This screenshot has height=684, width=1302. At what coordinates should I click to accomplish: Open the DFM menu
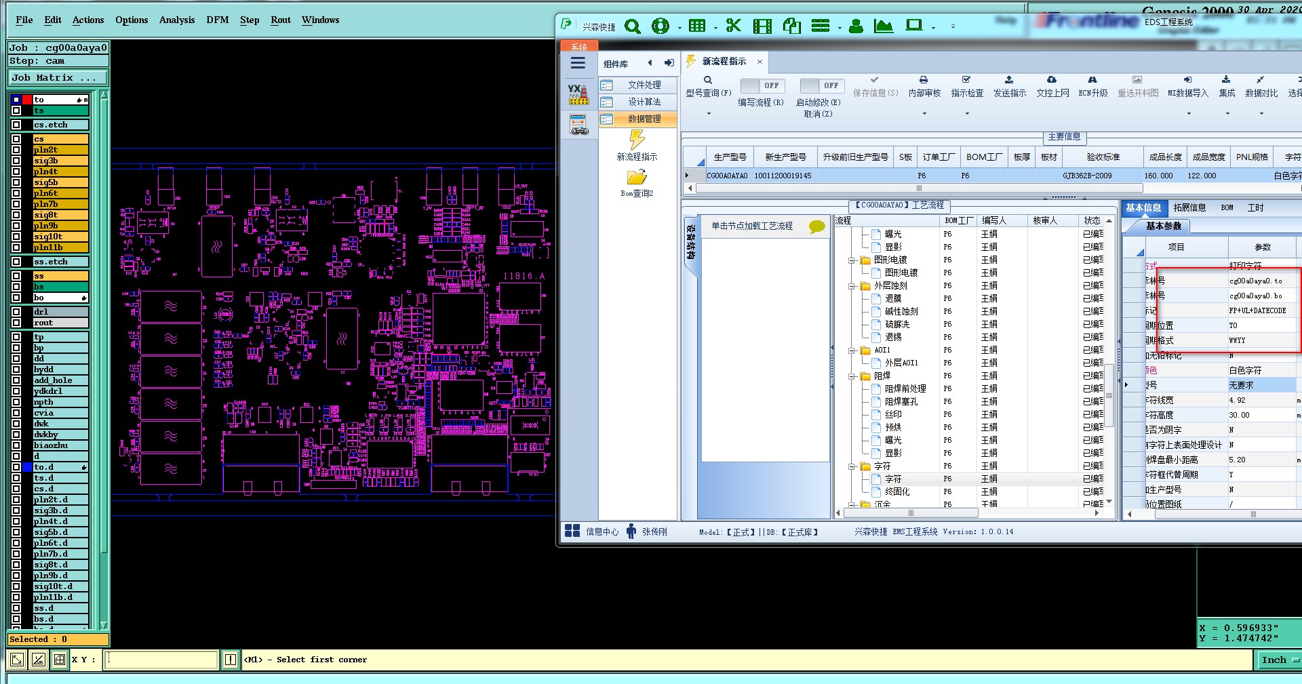(x=218, y=20)
